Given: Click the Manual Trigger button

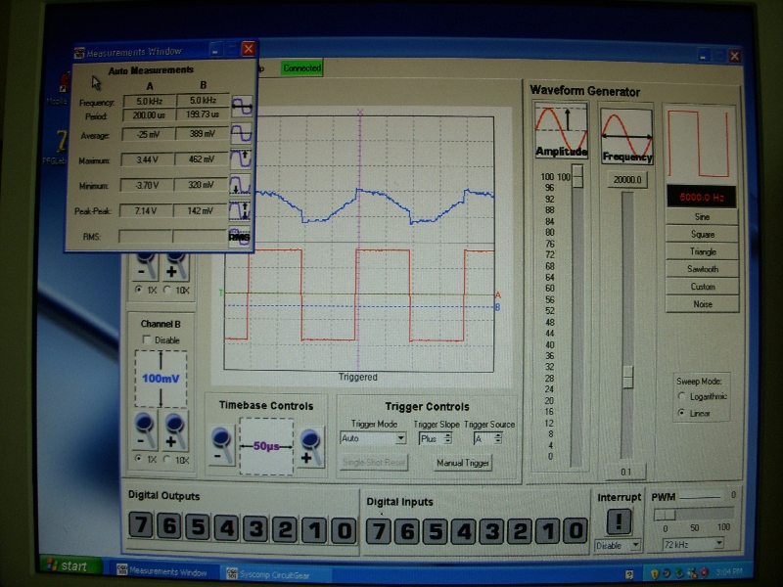Looking at the screenshot, I should [463, 463].
